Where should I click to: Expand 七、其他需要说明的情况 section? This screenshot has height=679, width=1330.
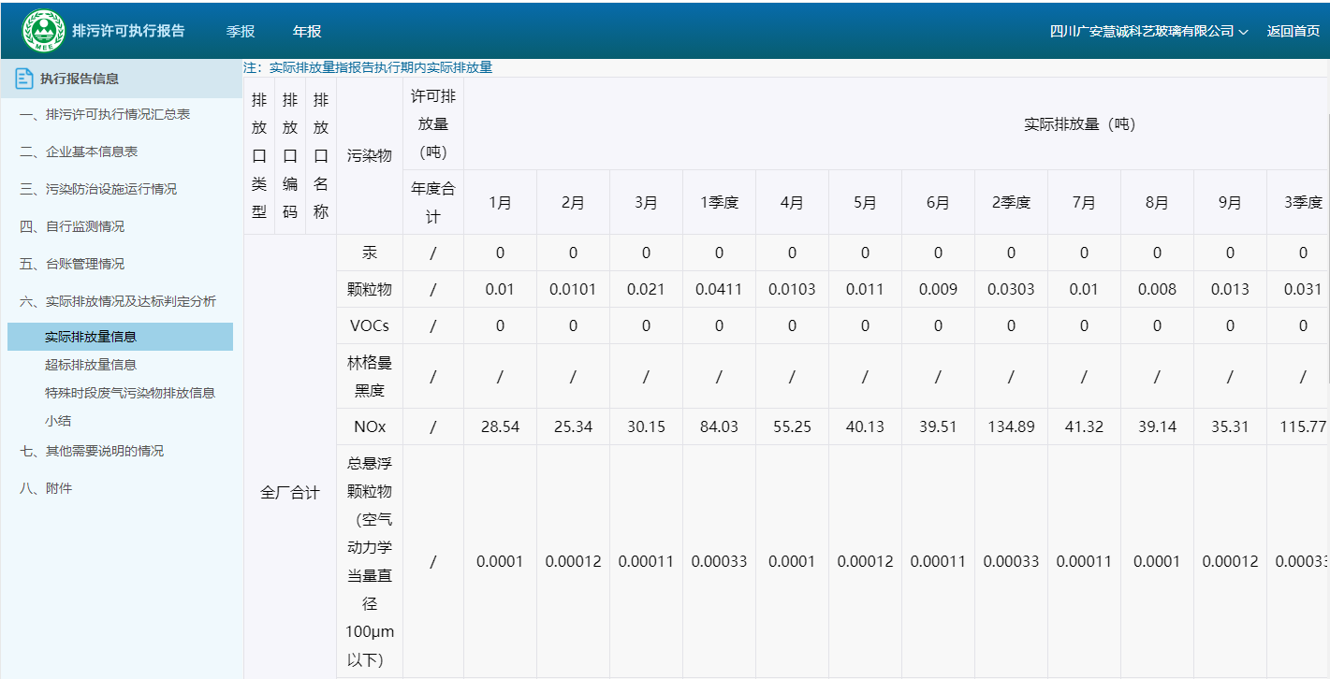click(x=104, y=451)
